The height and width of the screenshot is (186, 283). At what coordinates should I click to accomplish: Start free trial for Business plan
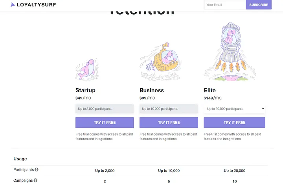click(169, 123)
